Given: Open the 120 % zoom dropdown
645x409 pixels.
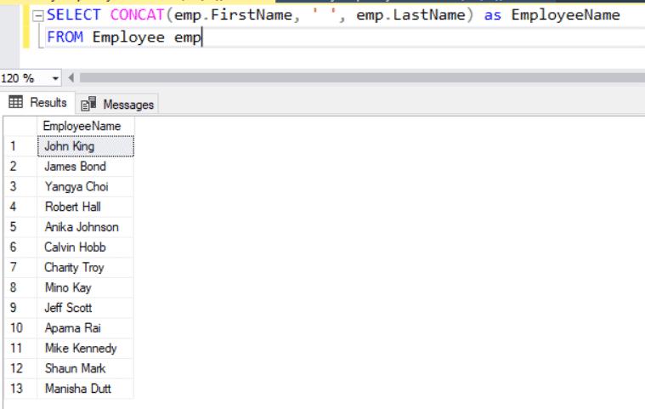Looking at the screenshot, I should (x=56, y=78).
